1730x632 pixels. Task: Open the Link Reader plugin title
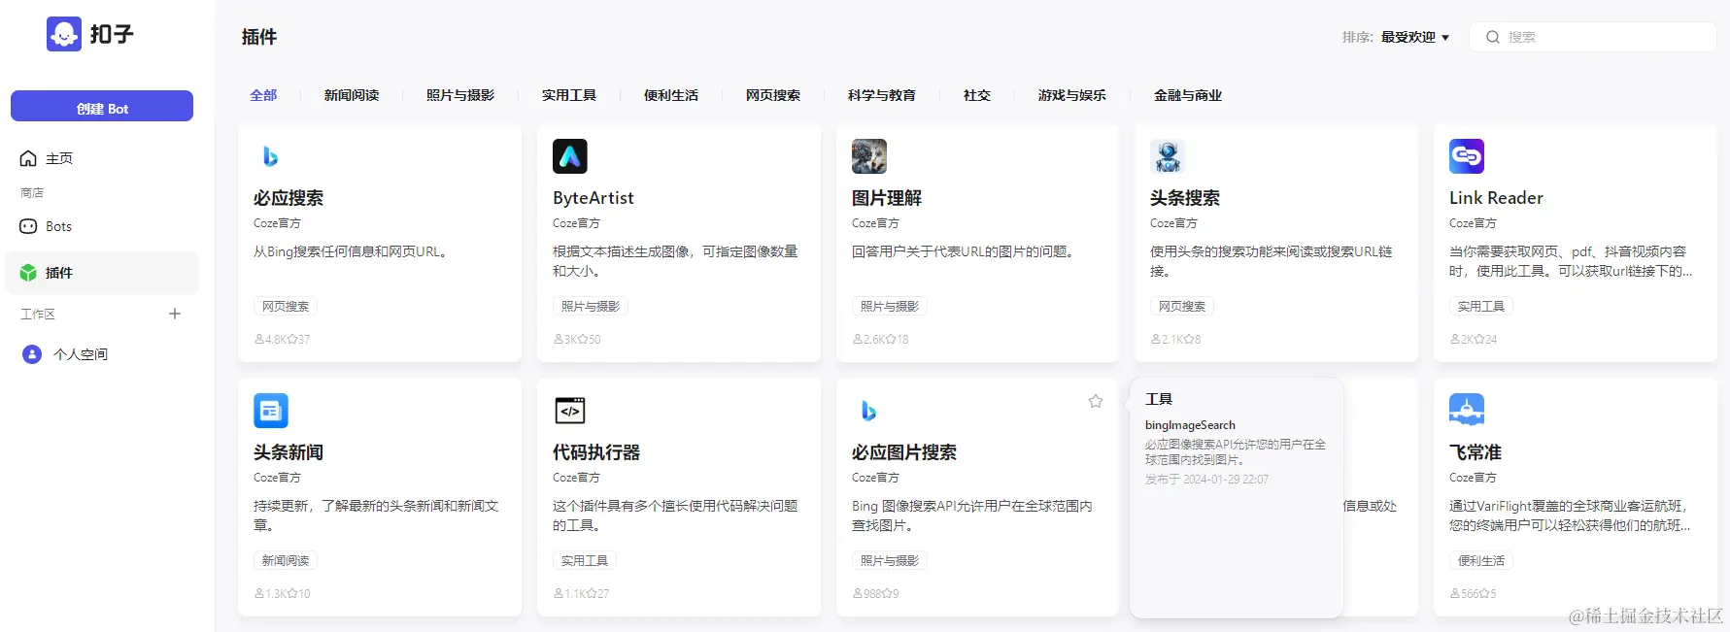pos(1496,198)
